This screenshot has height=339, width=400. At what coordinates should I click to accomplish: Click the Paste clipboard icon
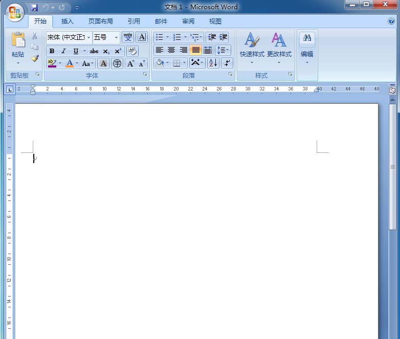click(x=18, y=39)
